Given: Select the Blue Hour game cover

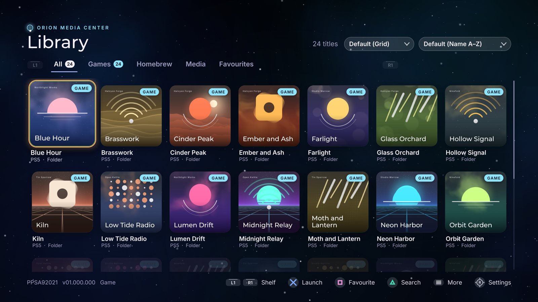Looking at the screenshot, I should [62, 114].
